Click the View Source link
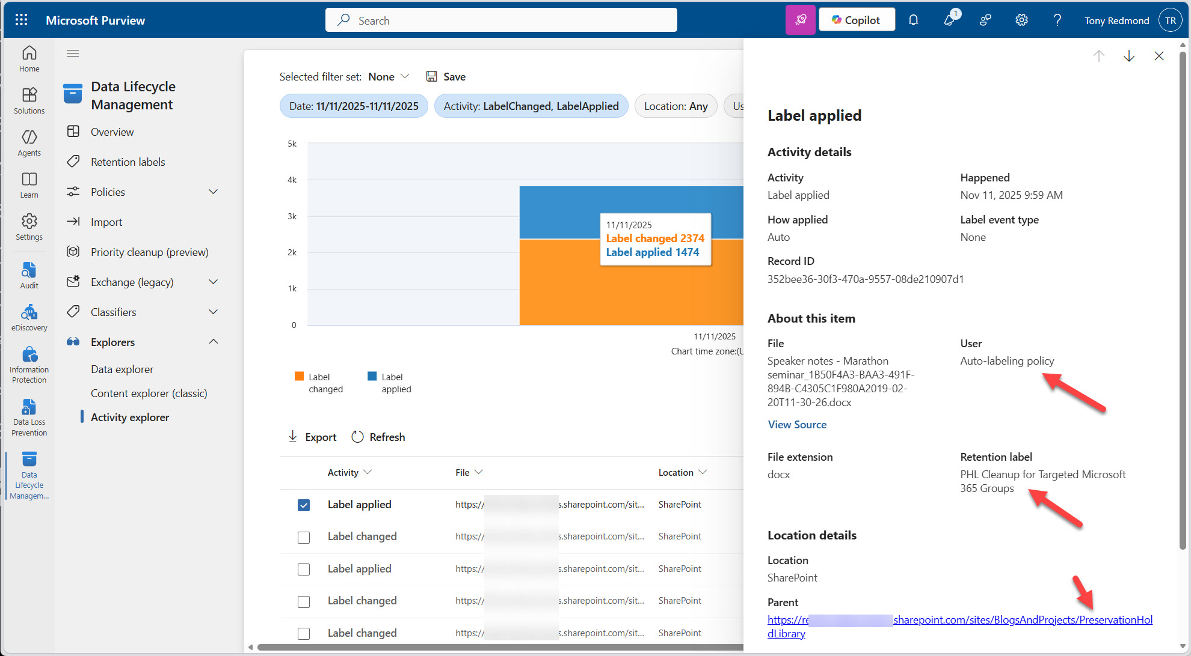Image resolution: width=1191 pixels, height=656 pixels. (796, 425)
